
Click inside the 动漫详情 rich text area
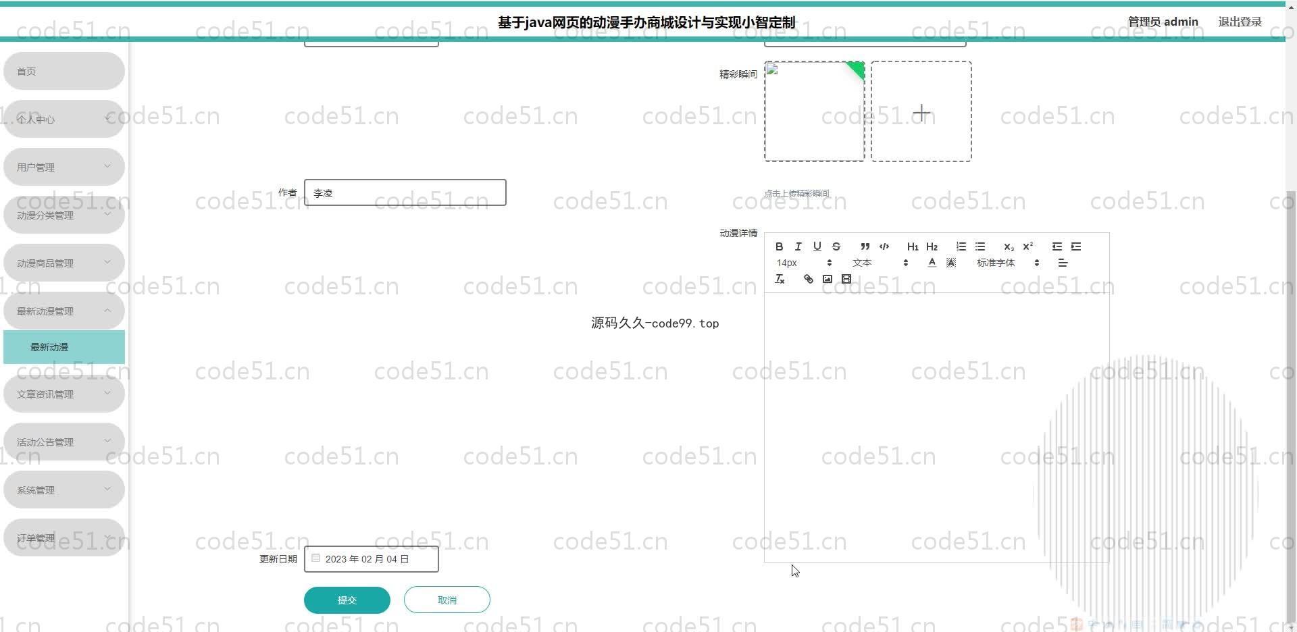tap(936, 427)
